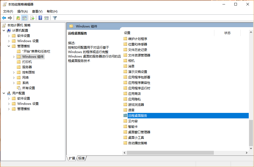The height and width of the screenshot is (167, 254).
Task: Click the Export List toolbar icon
Action: pos(32,18)
